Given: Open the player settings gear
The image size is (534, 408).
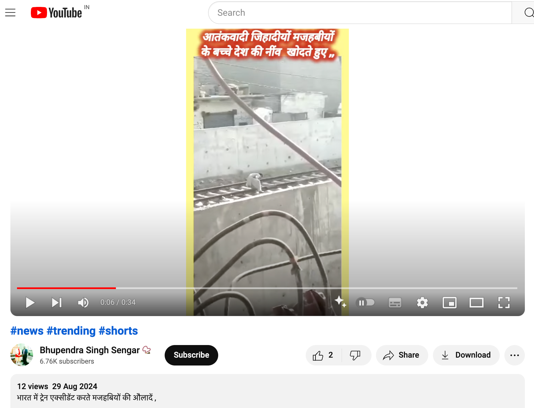Looking at the screenshot, I should 422,303.
